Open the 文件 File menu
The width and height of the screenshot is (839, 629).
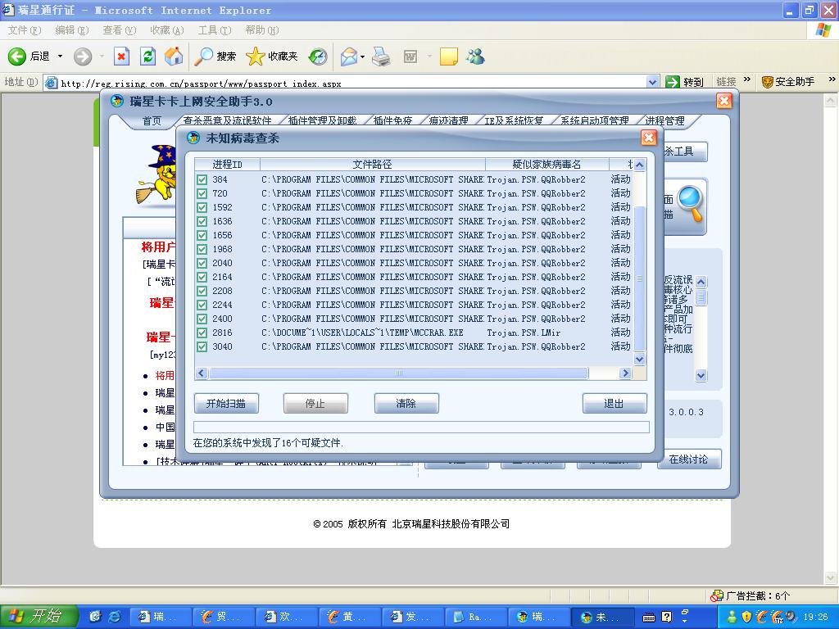[24, 30]
